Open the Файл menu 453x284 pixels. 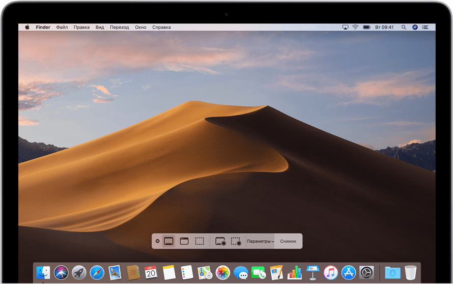[62, 27]
